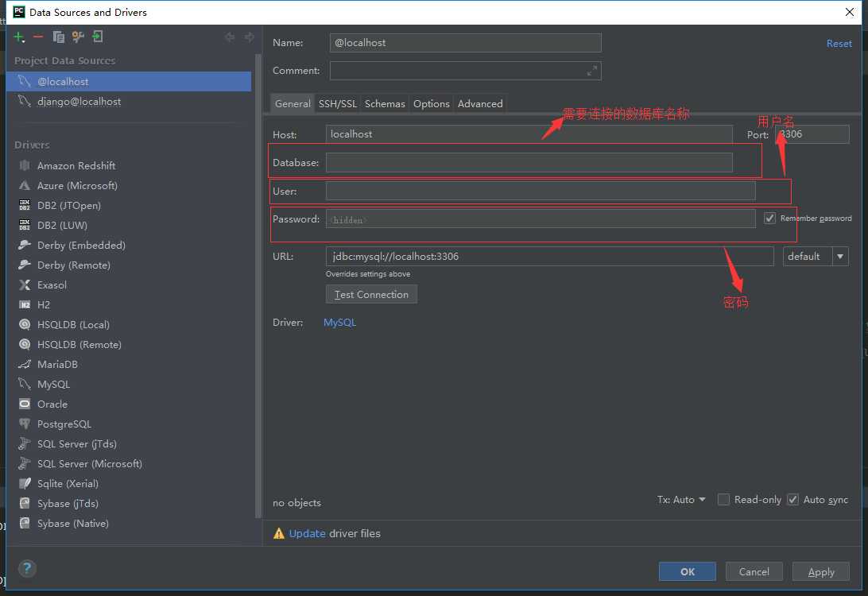The height and width of the screenshot is (596, 868).
Task: Open the Tx: Auto transaction dropdown
Action: (681, 500)
